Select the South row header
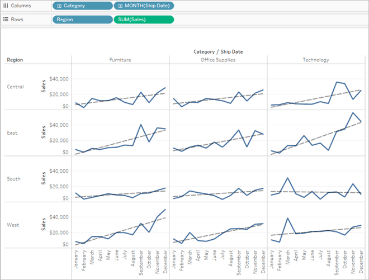 pyautogui.click(x=13, y=179)
